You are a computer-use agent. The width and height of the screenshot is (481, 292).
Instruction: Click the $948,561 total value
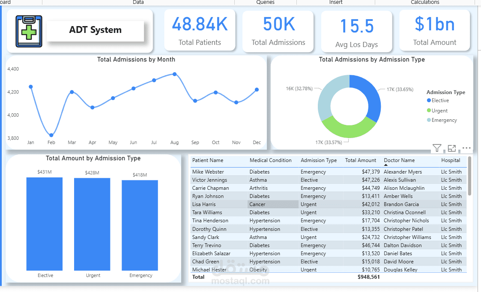click(368, 277)
